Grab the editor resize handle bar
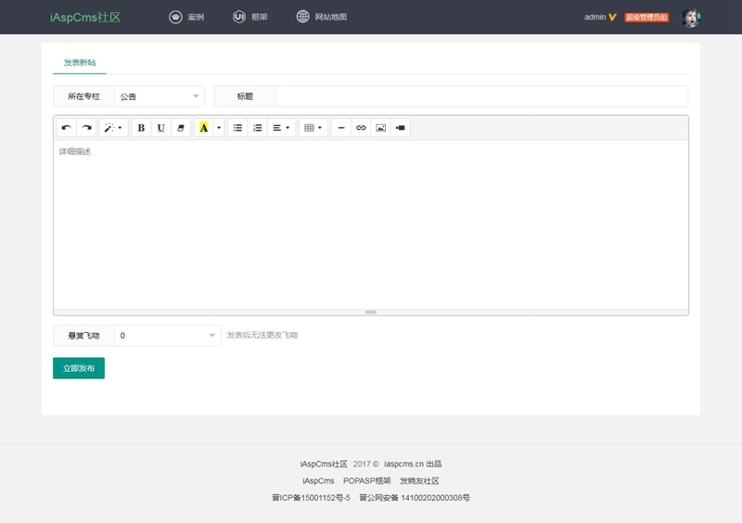 pos(371,313)
